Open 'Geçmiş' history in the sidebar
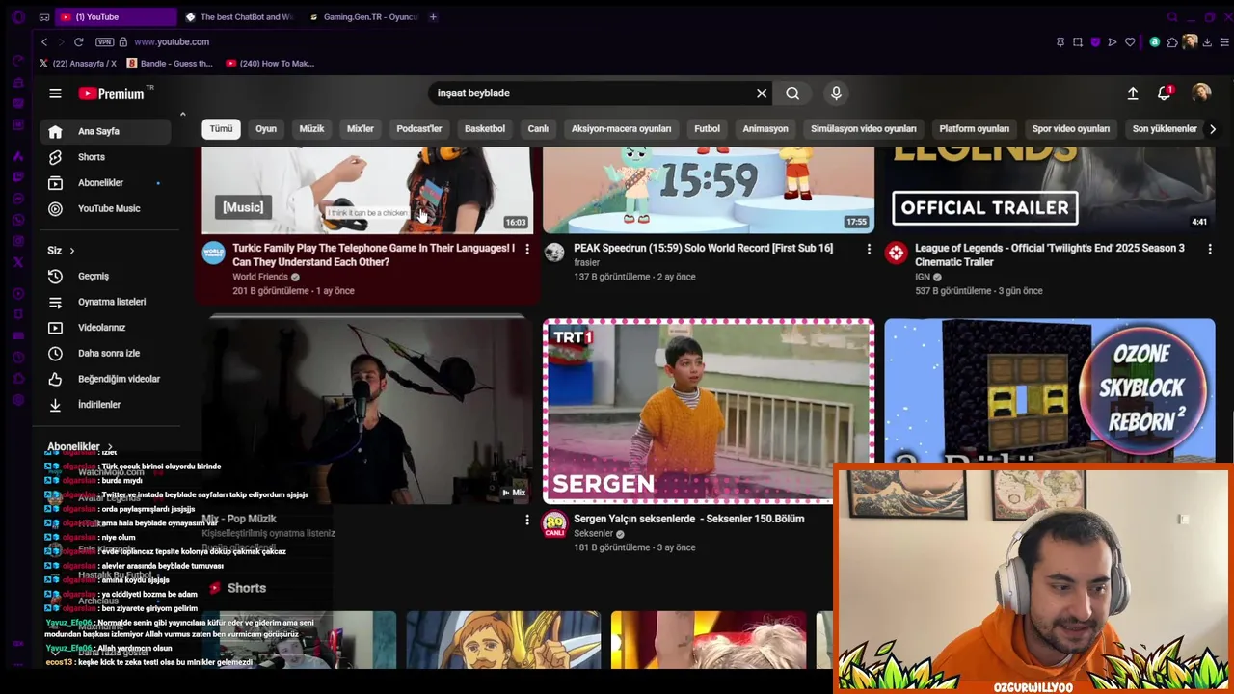 [106, 277]
